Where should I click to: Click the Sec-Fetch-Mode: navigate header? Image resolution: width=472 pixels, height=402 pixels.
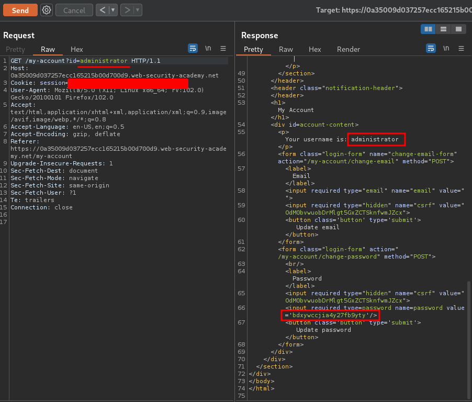pyautogui.click(x=54, y=178)
